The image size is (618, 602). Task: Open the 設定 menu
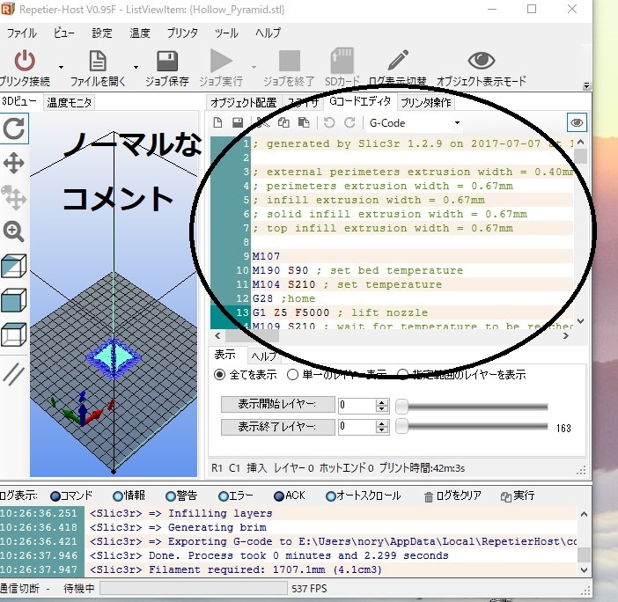tap(102, 33)
